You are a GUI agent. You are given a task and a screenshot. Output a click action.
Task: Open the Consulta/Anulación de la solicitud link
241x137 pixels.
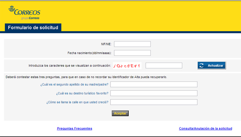click(205, 128)
